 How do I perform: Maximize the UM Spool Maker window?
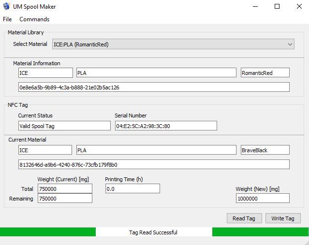(277, 6)
